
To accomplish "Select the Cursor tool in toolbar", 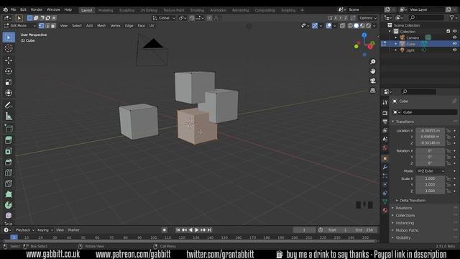I will coord(9,48).
